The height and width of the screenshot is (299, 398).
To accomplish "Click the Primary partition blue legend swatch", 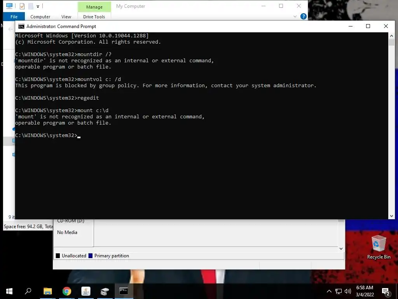I will point(90,256).
